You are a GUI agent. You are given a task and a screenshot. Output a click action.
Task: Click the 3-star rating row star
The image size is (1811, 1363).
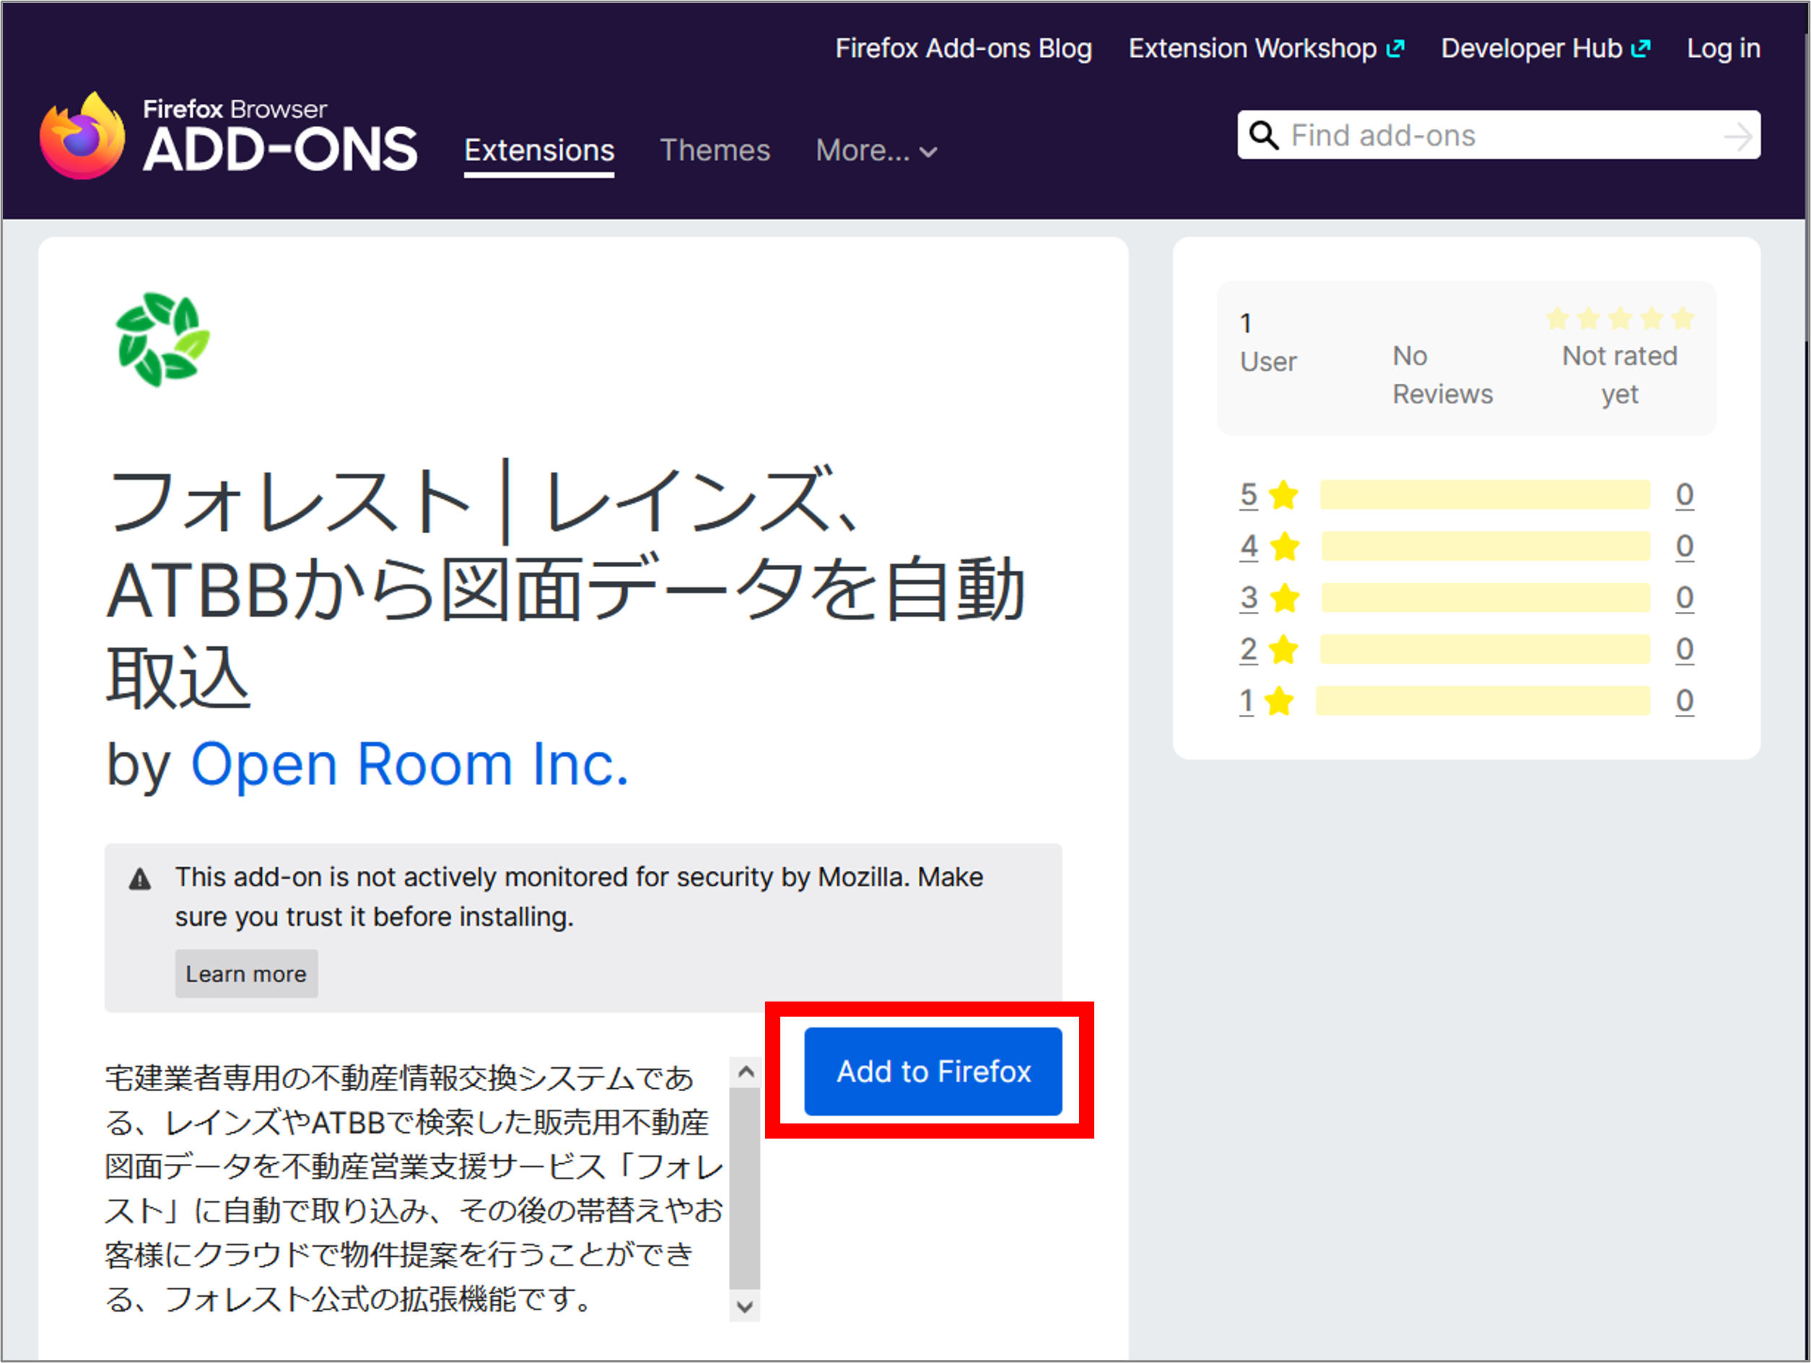[1285, 597]
